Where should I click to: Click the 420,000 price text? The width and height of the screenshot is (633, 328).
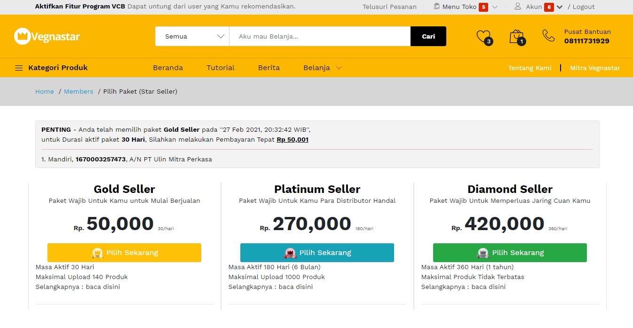pos(505,224)
